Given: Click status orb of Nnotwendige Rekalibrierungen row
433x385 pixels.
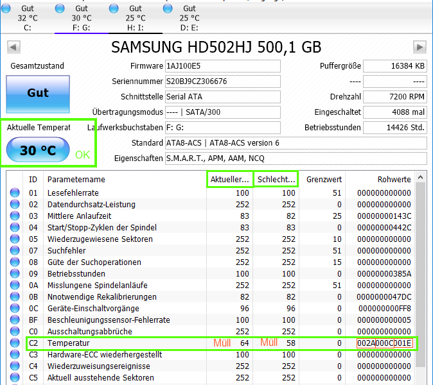Looking at the screenshot, I should (15, 296).
